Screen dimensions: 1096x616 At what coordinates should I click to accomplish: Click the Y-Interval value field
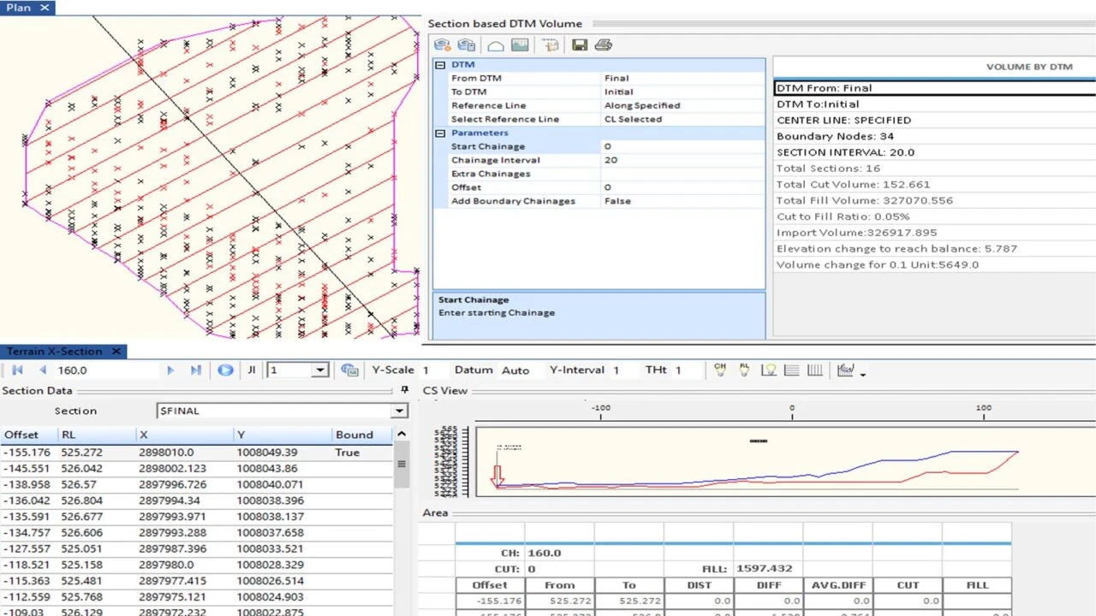(x=623, y=370)
